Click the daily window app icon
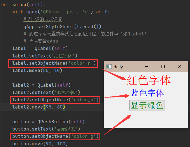The image size is (190, 147). pos(109,67)
